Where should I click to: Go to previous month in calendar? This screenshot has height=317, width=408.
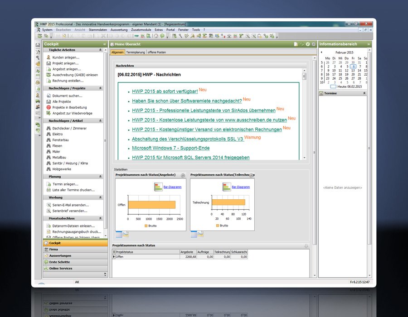(x=321, y=53)
